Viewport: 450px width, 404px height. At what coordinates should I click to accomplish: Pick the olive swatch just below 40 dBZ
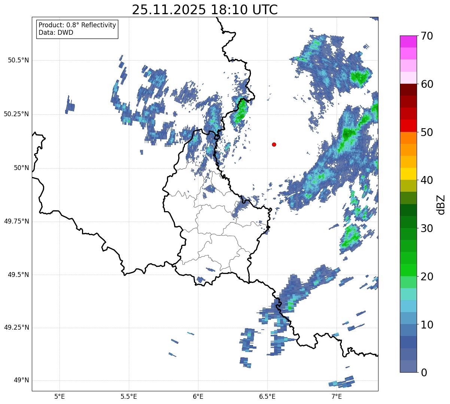tap(408, 186)
